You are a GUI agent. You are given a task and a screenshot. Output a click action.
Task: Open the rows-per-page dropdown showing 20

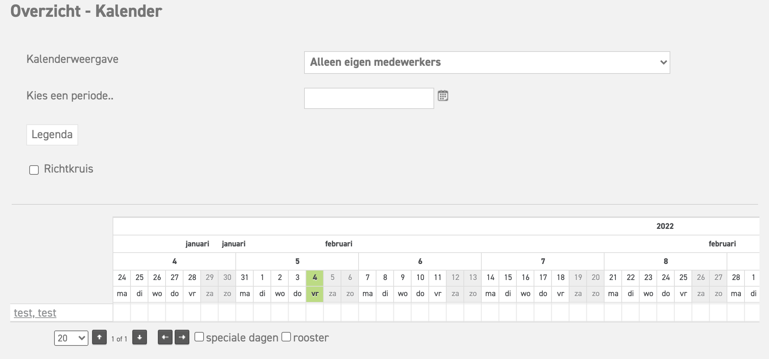coord(71,338)
